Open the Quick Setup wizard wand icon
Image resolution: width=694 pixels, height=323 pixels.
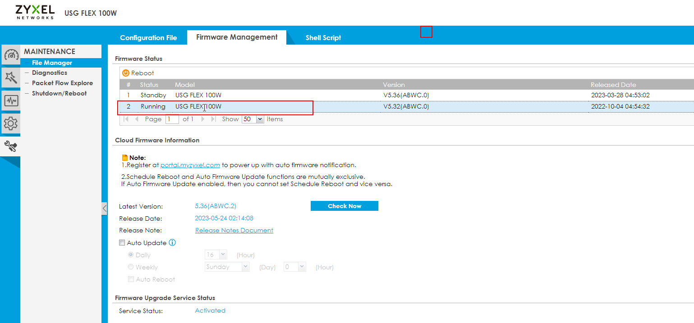click(x=11, y=77)
